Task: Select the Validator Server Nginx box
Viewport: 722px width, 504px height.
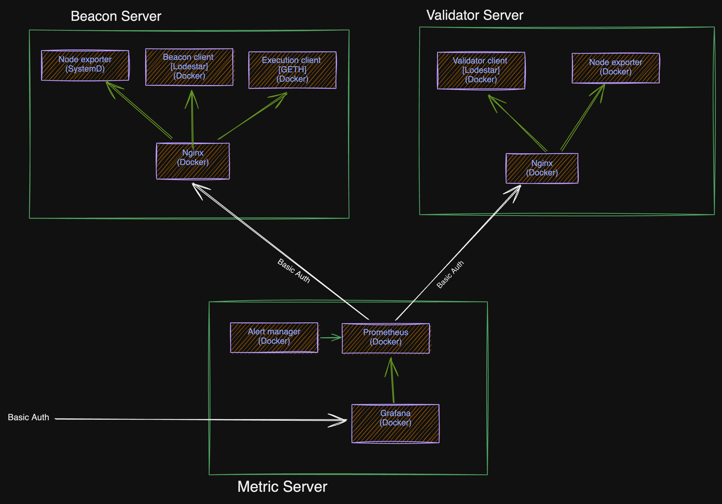Action: click(x=542, y=168)
